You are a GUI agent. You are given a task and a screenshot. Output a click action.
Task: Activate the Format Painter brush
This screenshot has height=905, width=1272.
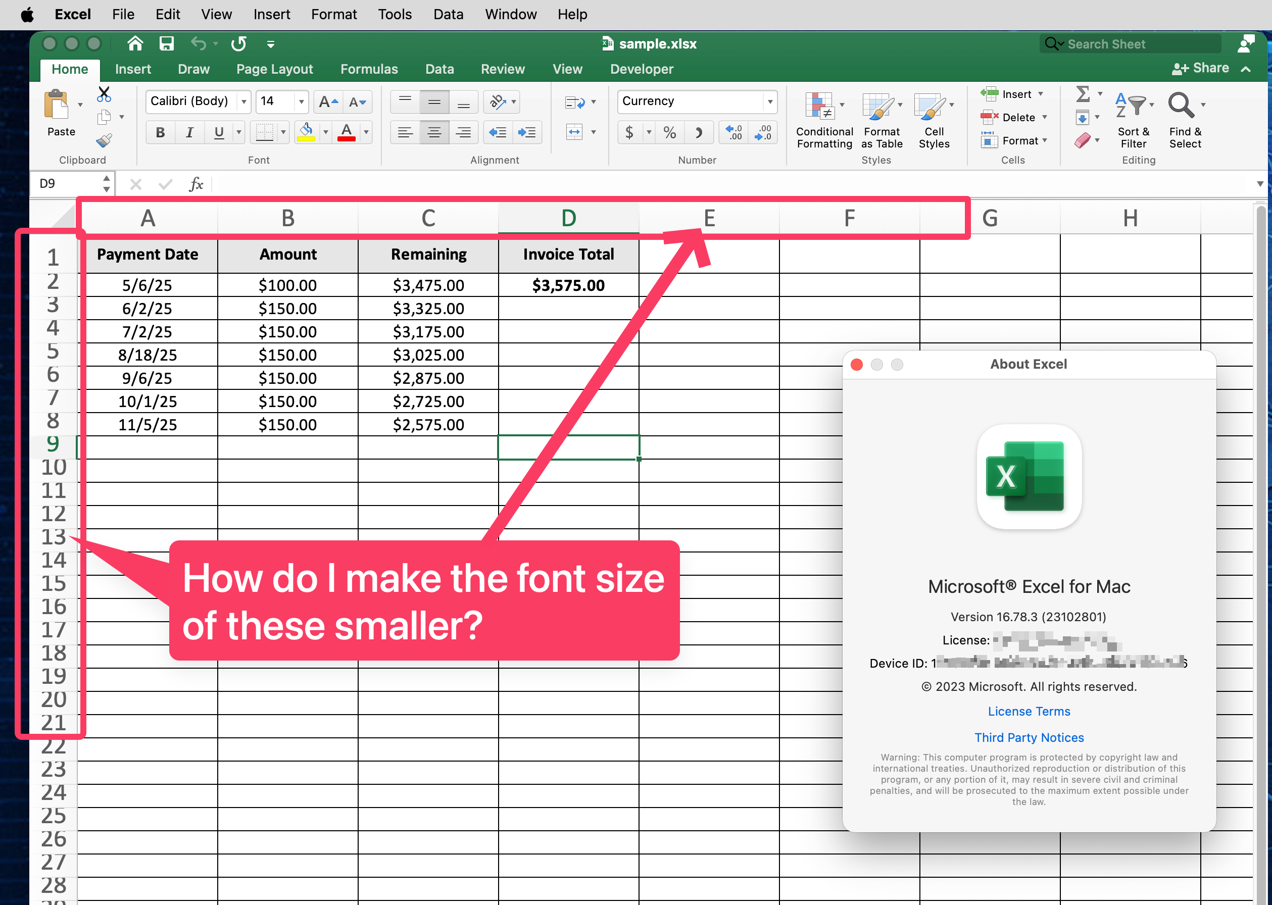(104, 140)
